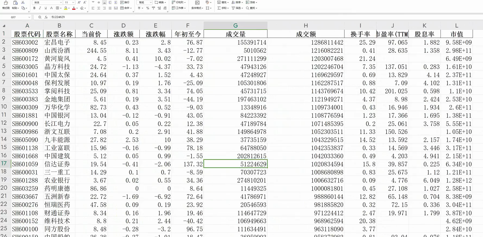Click the Format Painter (格式刷) brush icon
The image size is (483, 237).
click(6, 3)
